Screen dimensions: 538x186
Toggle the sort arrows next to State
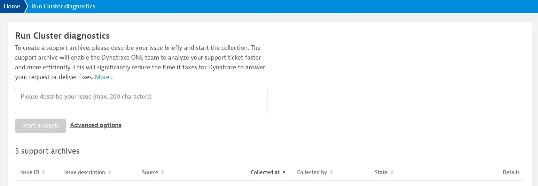click(392, 172)
